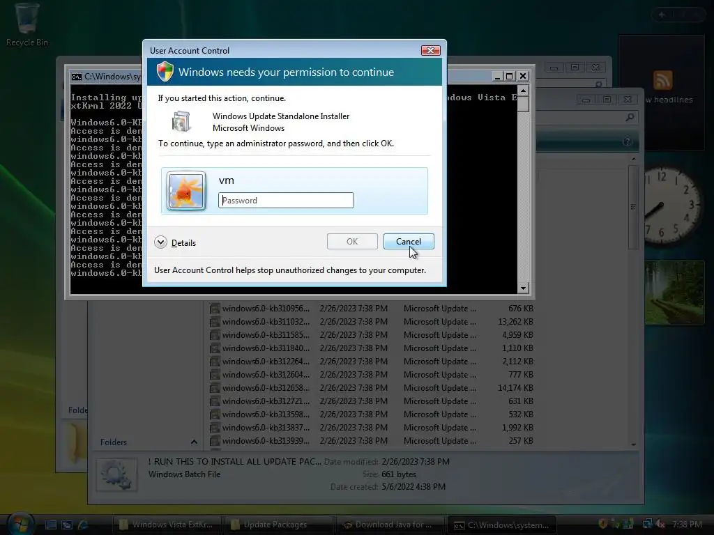Select file windows6.0-kb312721 in list
This screenshot has height=535, width=714.
coord(371,401)
